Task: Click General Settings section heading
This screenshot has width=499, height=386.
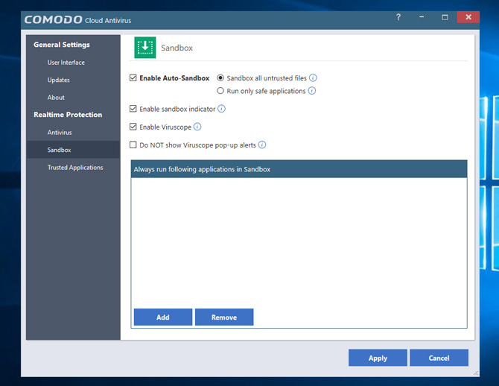Action: click(x=62, y=45)
